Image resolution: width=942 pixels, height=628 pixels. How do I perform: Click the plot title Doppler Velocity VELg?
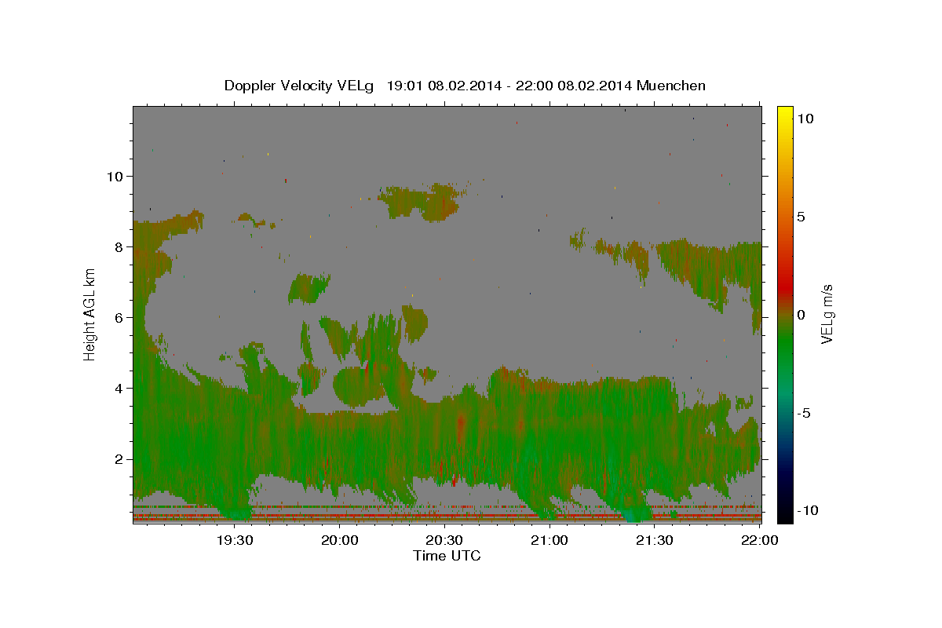click(298, 86)
